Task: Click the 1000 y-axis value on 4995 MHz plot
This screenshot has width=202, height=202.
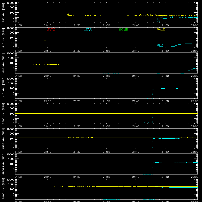Action: pos(11,134)
